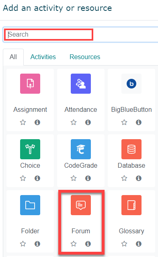Star the Choice activity as favourite

pyautogui.click(x=23, y=178)
